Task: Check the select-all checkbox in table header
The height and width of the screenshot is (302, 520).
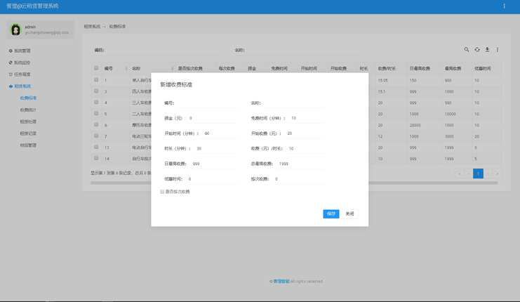Action: 96,68
